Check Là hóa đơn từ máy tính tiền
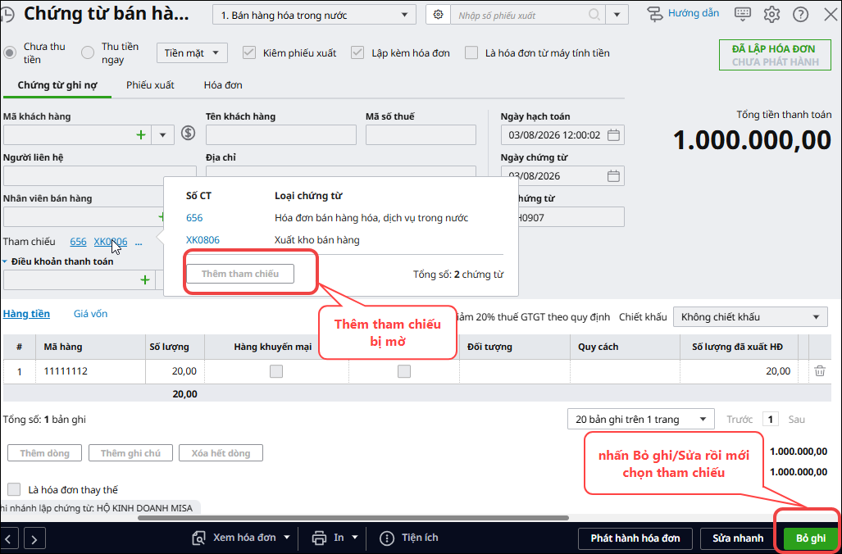 pyautogui.click(x=471, y=52)
